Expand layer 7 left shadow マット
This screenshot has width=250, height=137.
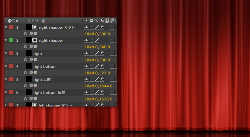[6, 105]
